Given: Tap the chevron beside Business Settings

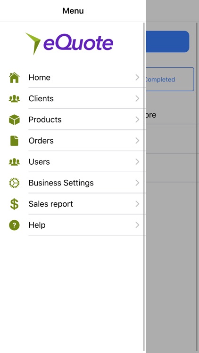Looking at the screenshot, I should 137,183.
